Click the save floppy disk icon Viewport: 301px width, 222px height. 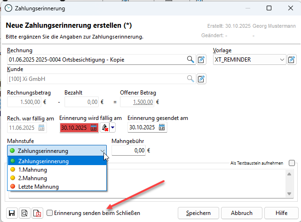click(x=12, y=213)
